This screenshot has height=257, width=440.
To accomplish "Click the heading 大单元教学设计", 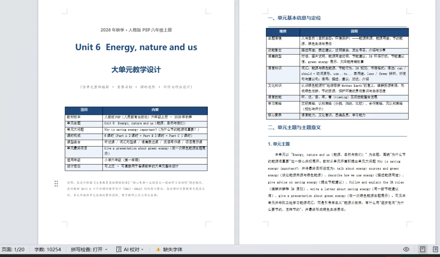I will pos(136,70).
